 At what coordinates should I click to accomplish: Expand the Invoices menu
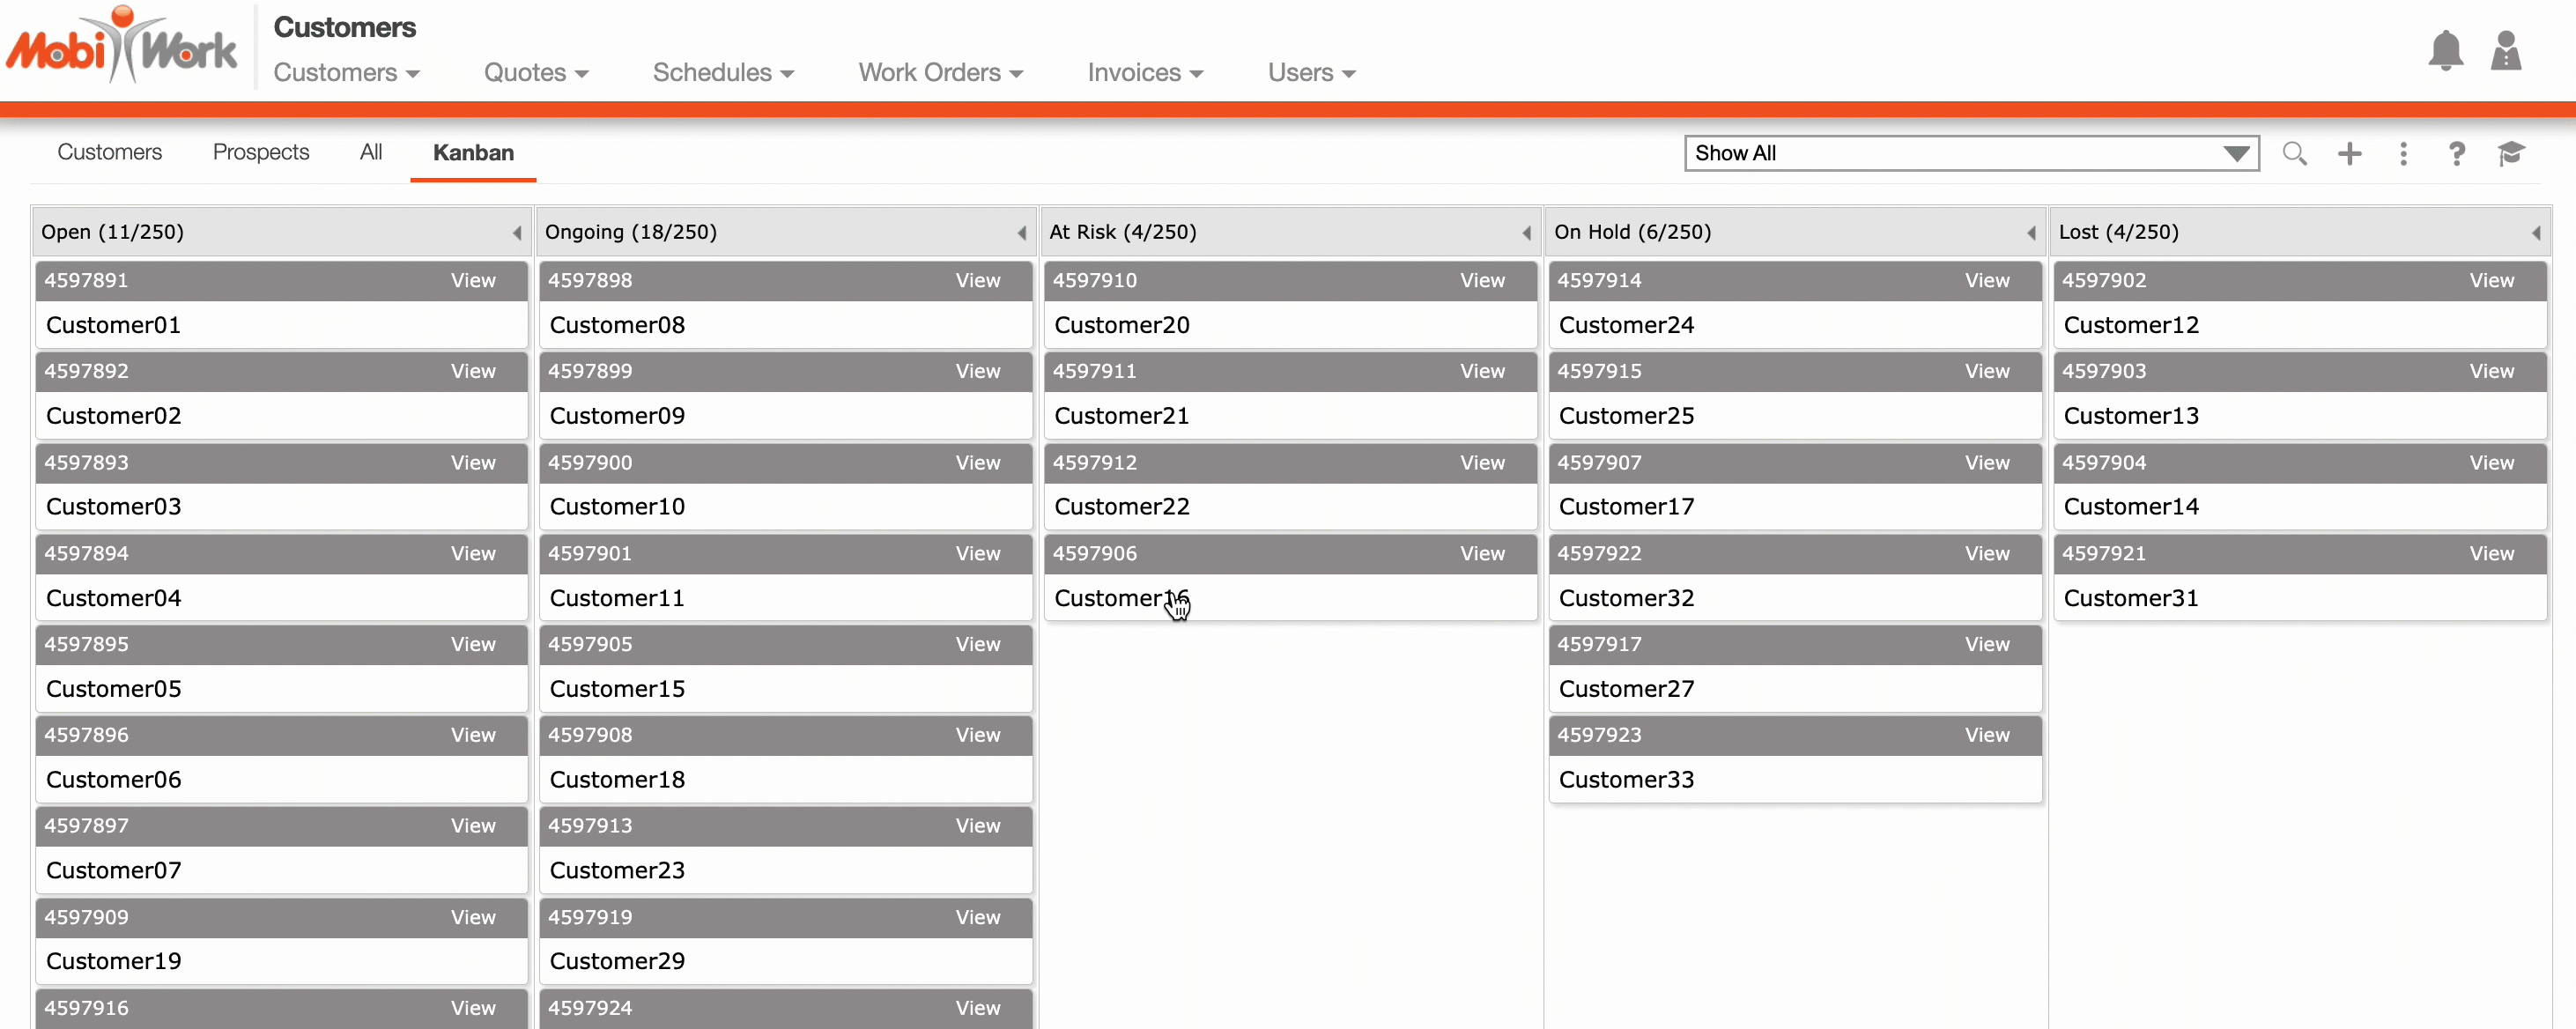(1144, 73)
